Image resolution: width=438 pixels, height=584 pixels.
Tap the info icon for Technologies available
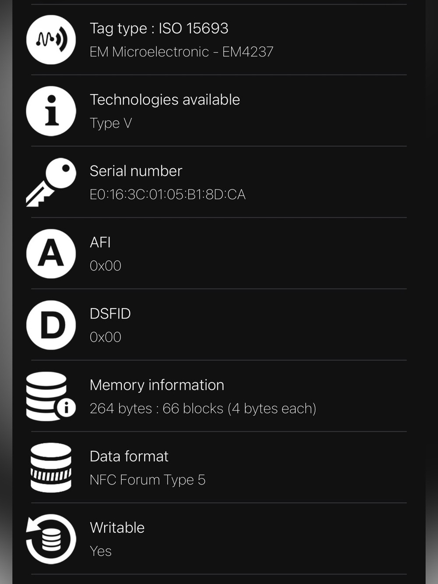(51, 111)
